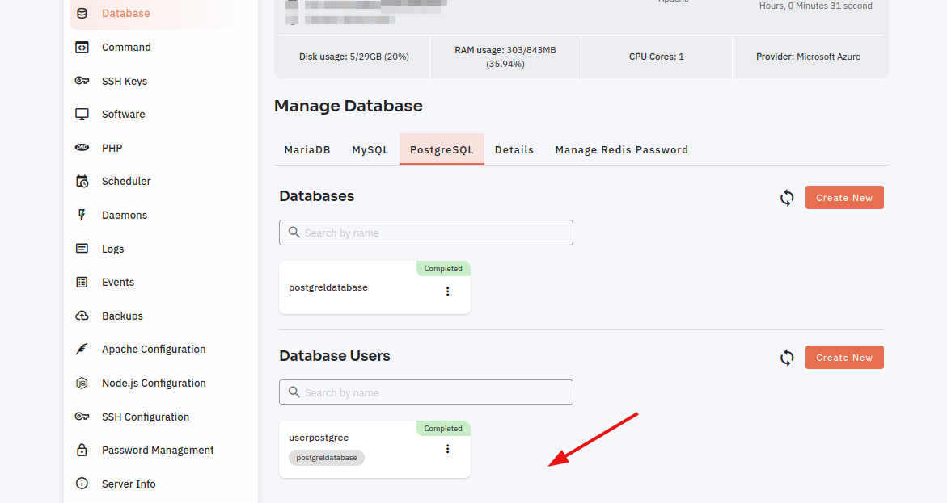Click the userpostgree user name
Screen dimensions: 947x503
coord(319,438)
